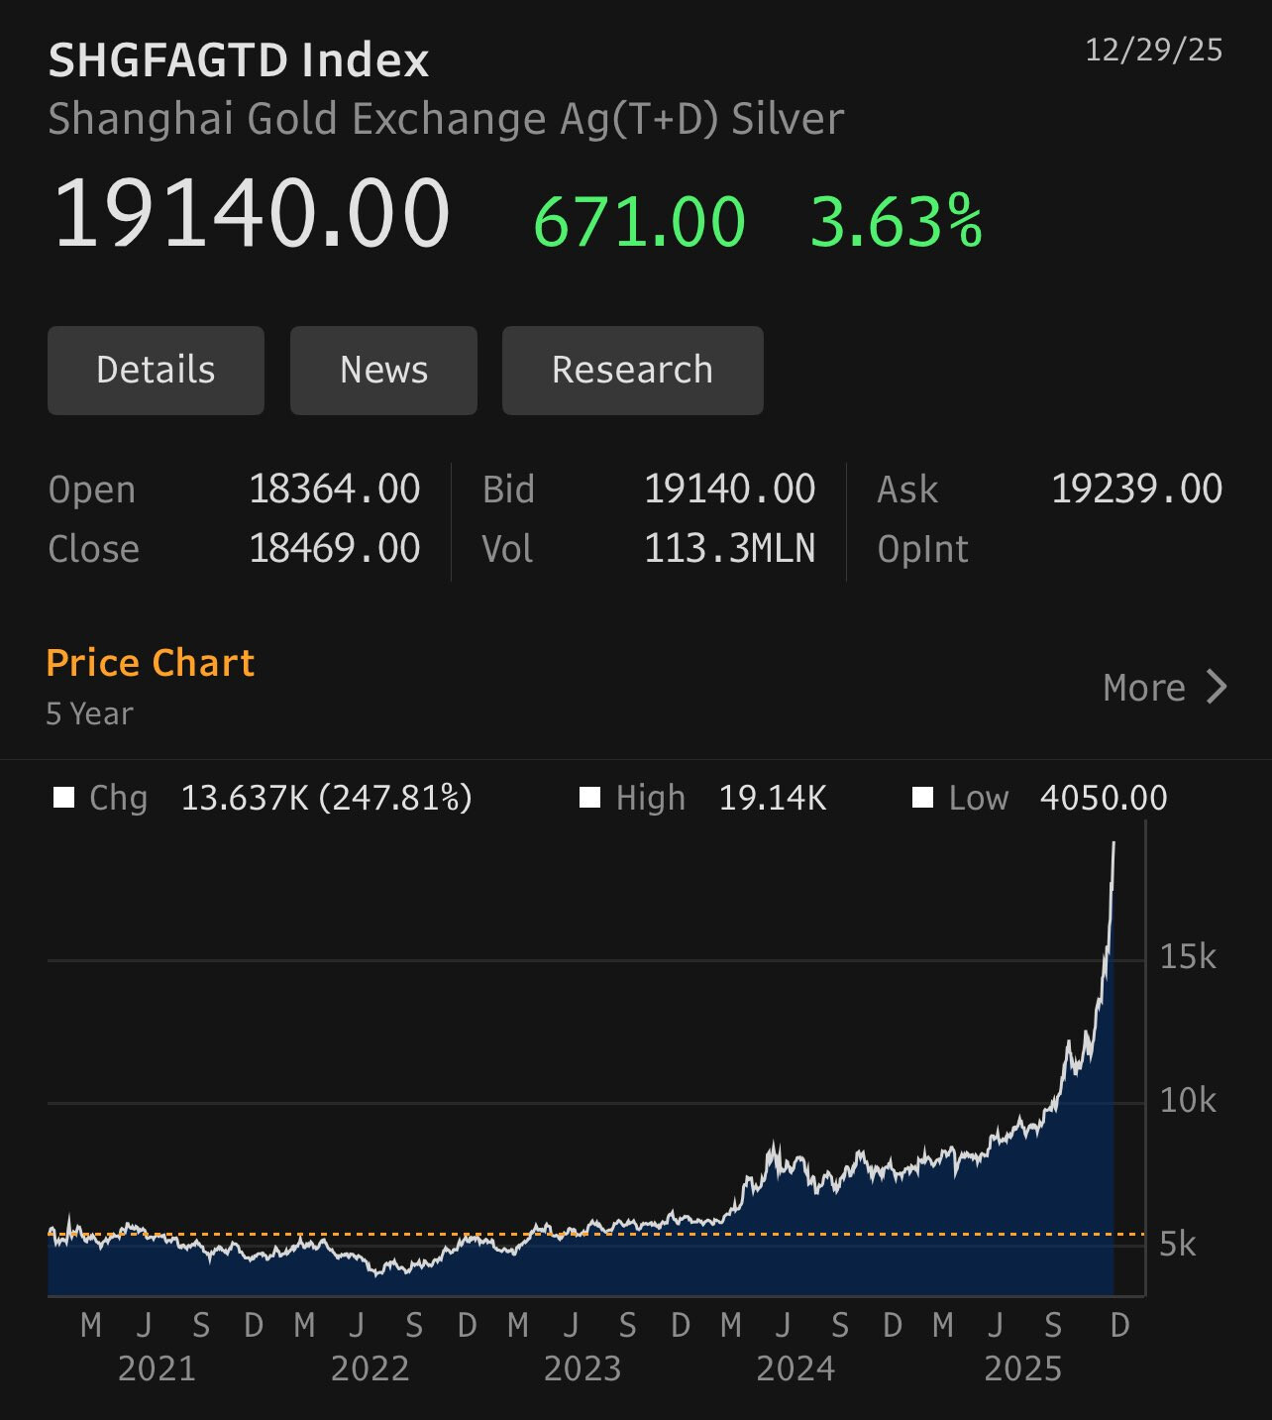The image size is (1272, 1420).
Task: Tap the More link beside Price Chart
Action: [x=1144, y=688]
